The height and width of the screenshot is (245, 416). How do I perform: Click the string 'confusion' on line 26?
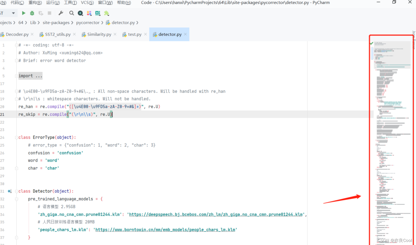[70, 153]
